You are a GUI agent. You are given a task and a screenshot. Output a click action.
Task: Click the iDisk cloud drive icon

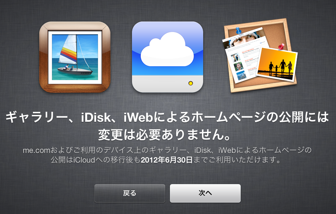(x=167, y=57)
